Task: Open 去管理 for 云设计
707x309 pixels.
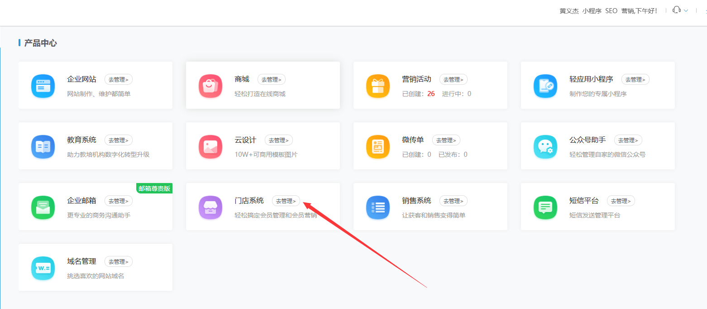Action: click(x=279, y=140)
